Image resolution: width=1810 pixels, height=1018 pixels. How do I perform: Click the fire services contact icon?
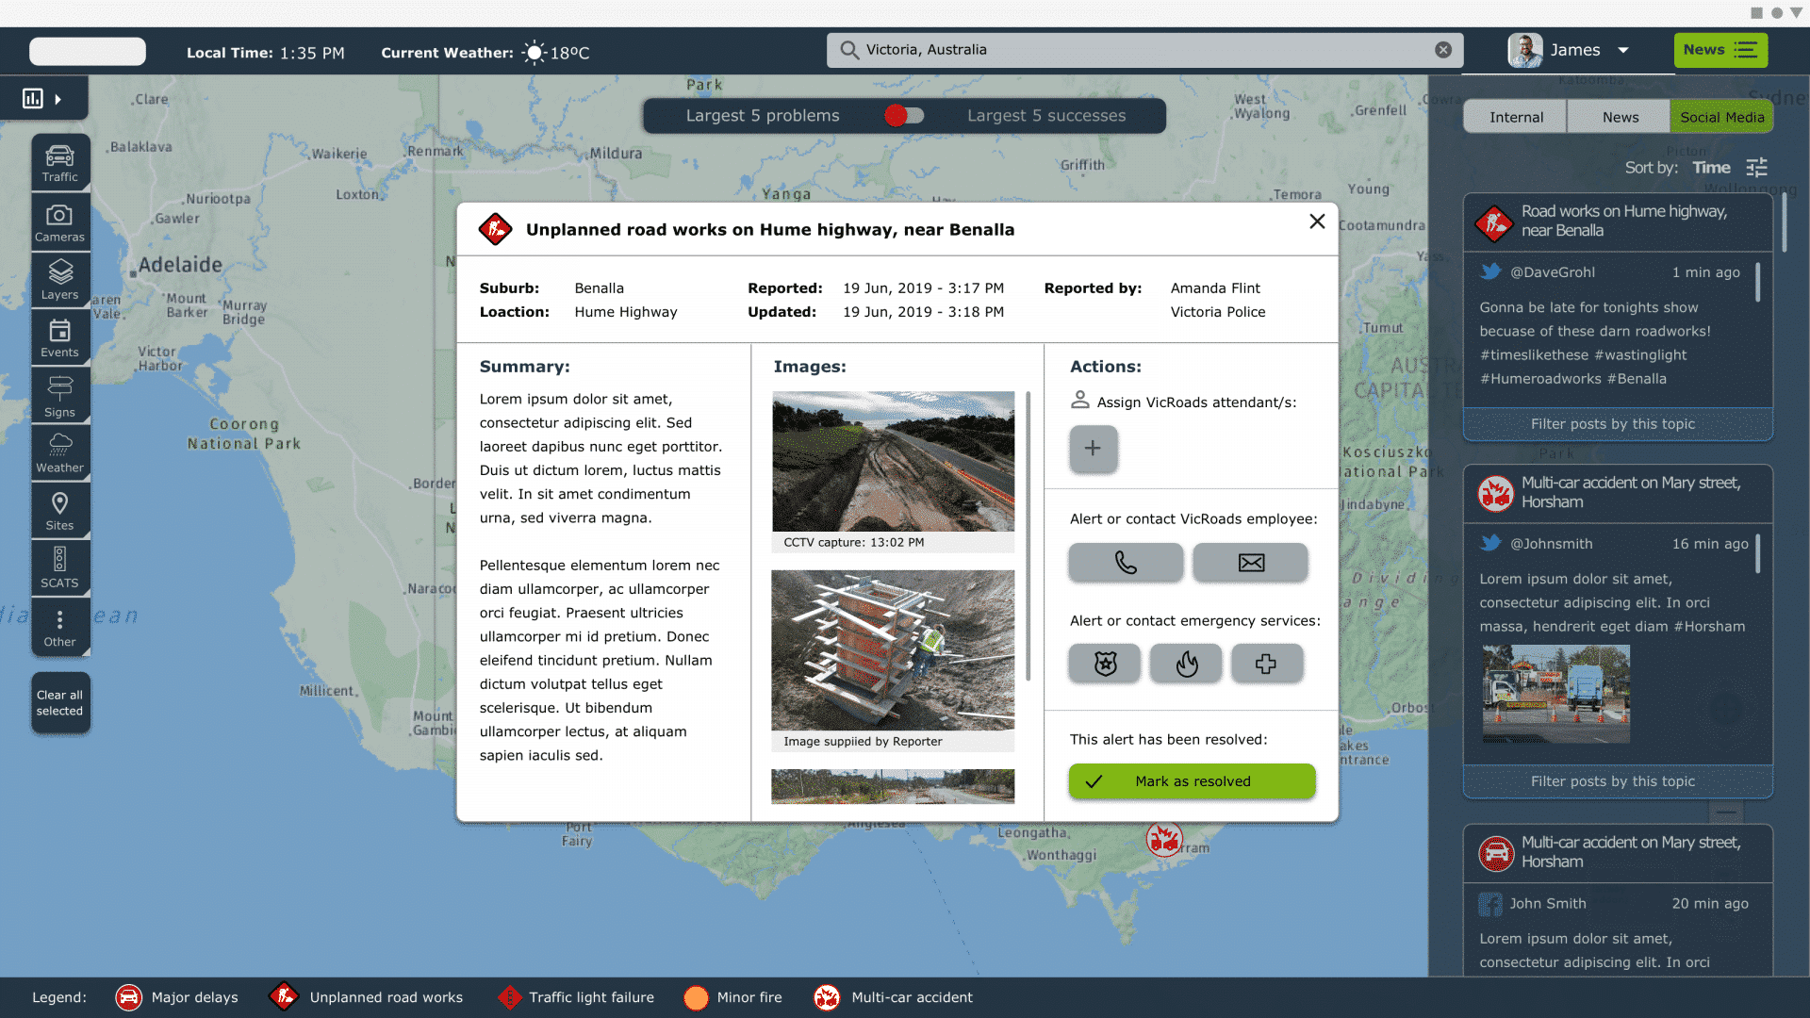[x=1186, y=663]
